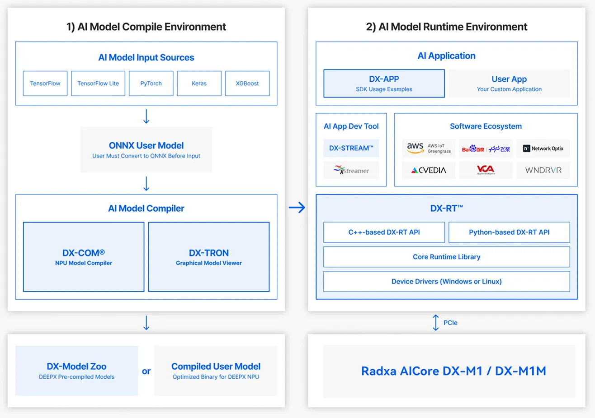Screen dimensions: 595x418
Task: Click the ONNX User Model block
Action: pyautogui.click(x=146, y=150)
